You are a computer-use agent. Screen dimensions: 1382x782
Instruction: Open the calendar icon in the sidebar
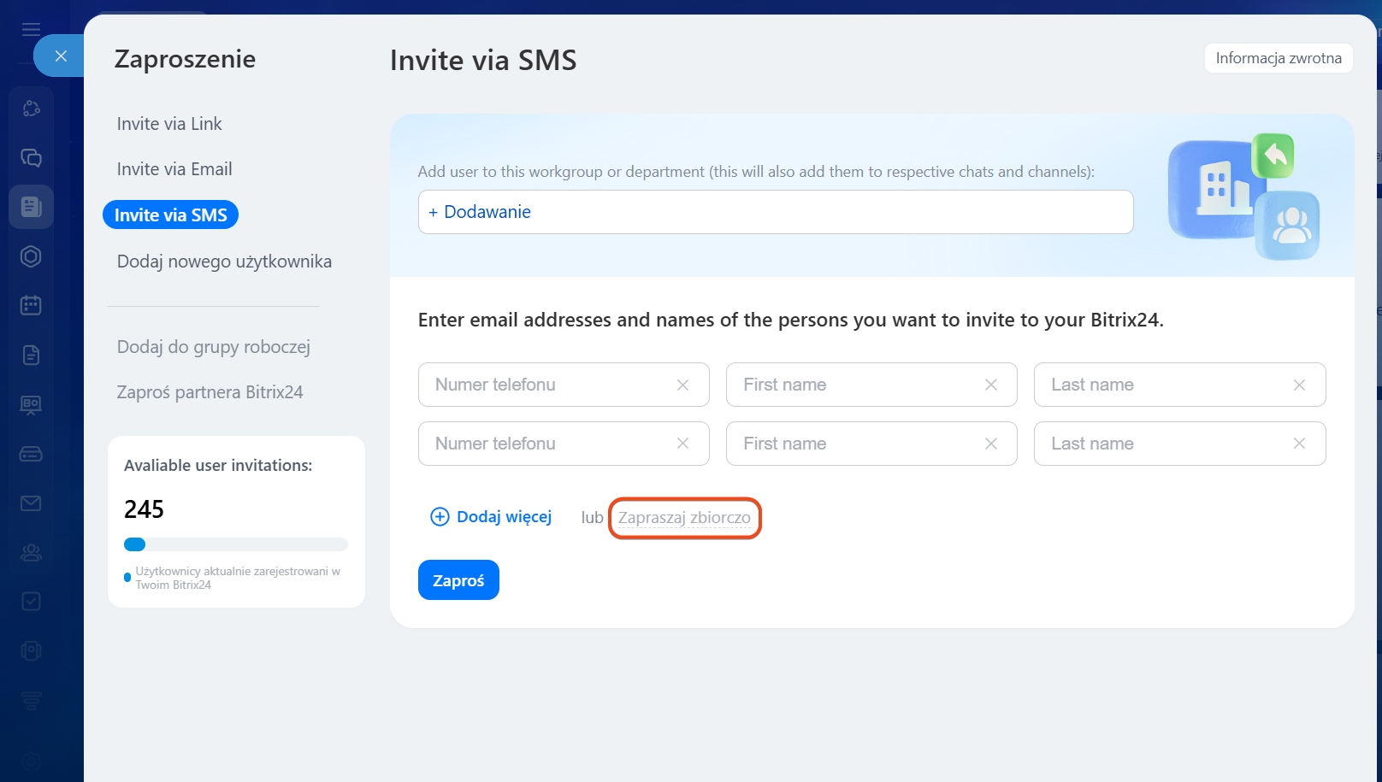pyautogui.click(x=31, y=305)
